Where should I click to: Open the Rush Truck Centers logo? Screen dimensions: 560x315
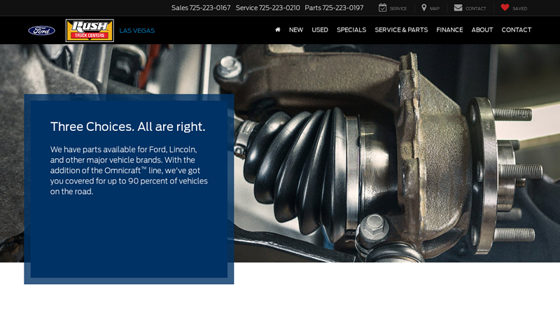pos(90,30)
